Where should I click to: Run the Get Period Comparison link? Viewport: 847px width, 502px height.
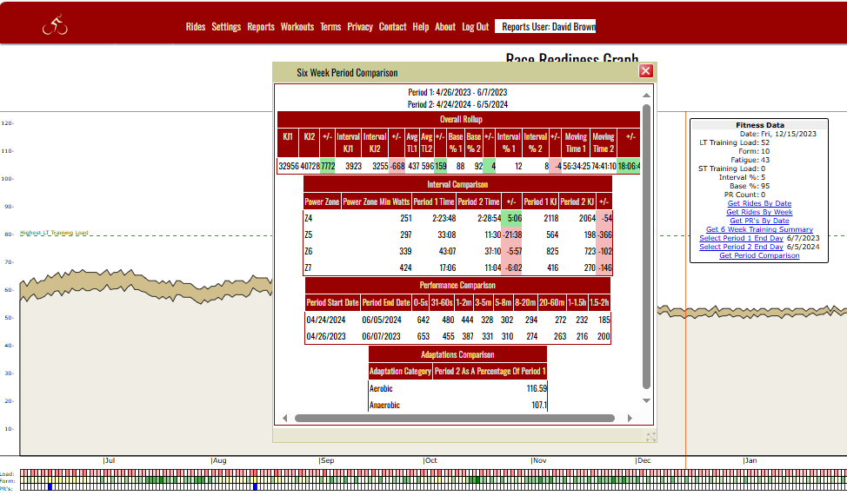coord(759,255)
